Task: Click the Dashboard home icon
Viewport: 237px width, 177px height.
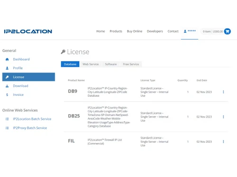Action: pyautogui.click(x=7, y=59)
